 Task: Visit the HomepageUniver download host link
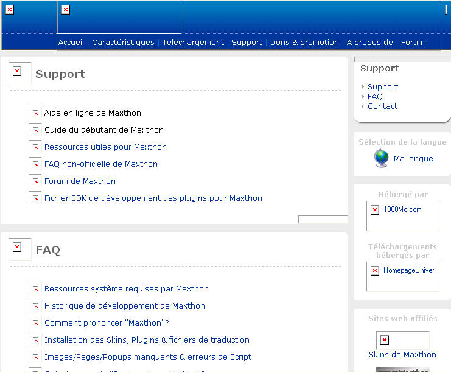(x=410, y=270)
